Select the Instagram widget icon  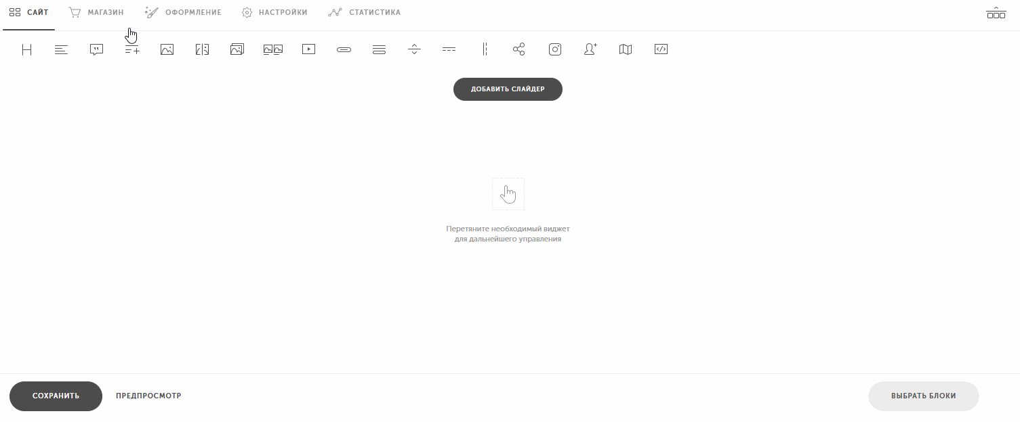[555, 49]
